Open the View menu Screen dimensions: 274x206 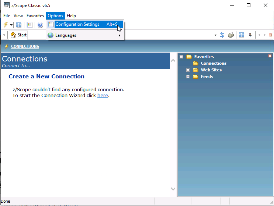(18, 16)
